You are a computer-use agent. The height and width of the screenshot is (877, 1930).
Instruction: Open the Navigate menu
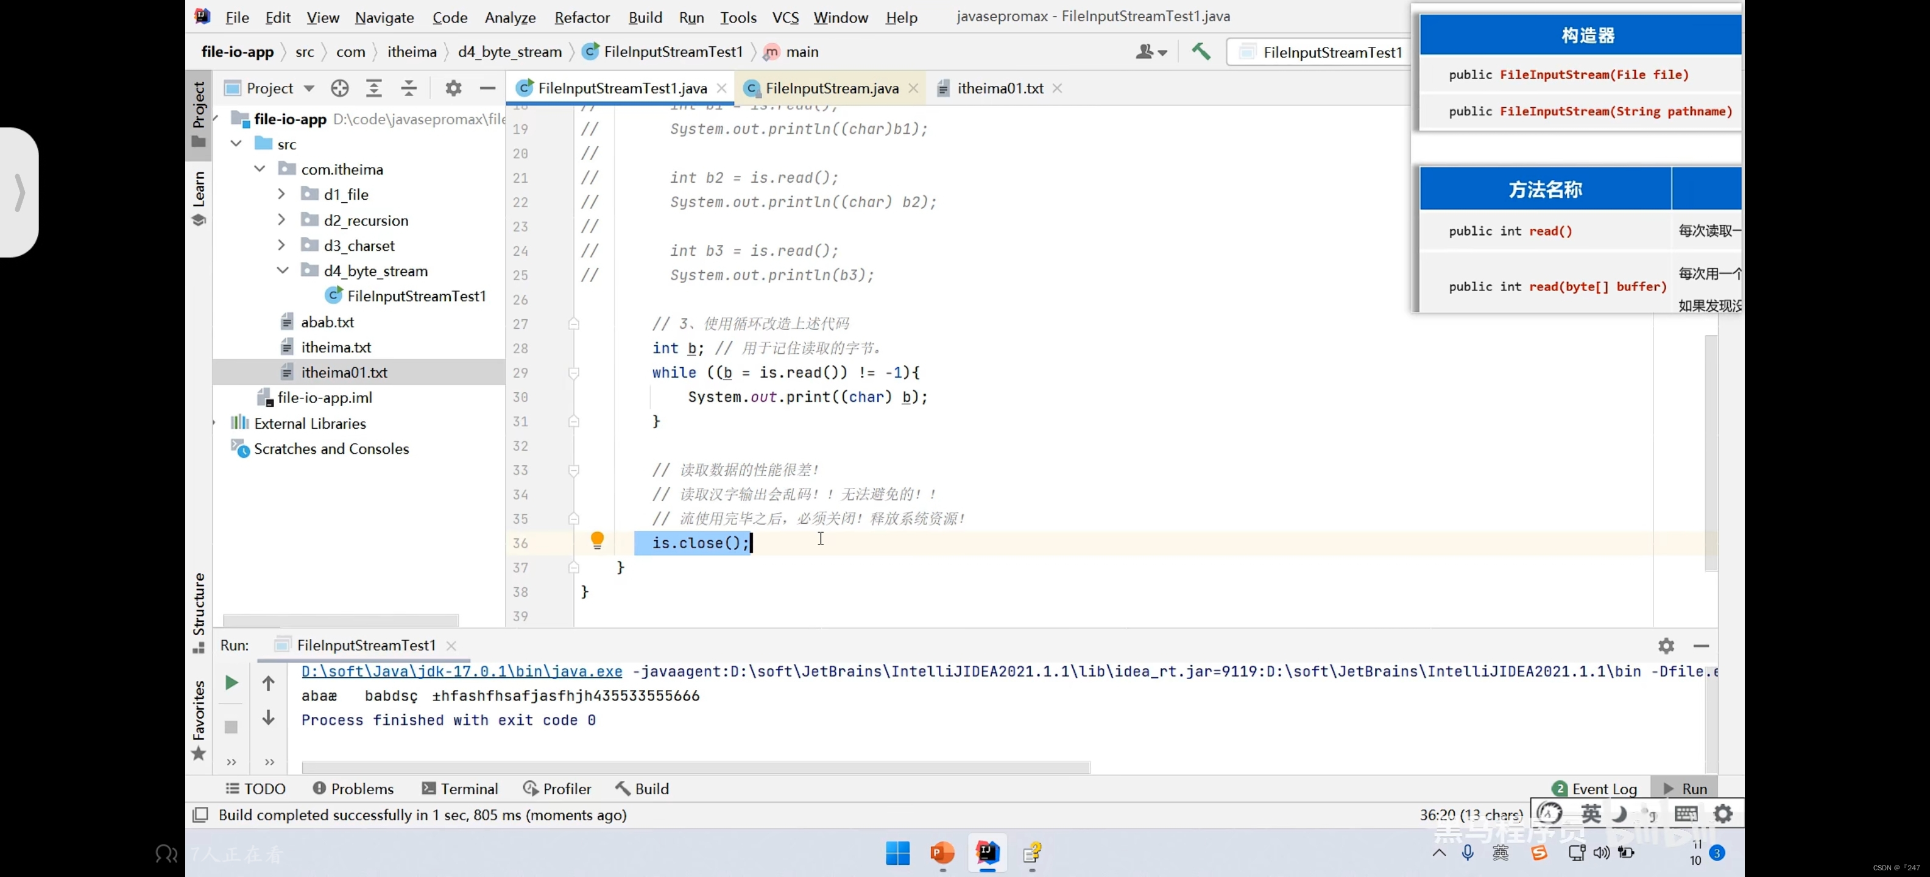(384, 17)
